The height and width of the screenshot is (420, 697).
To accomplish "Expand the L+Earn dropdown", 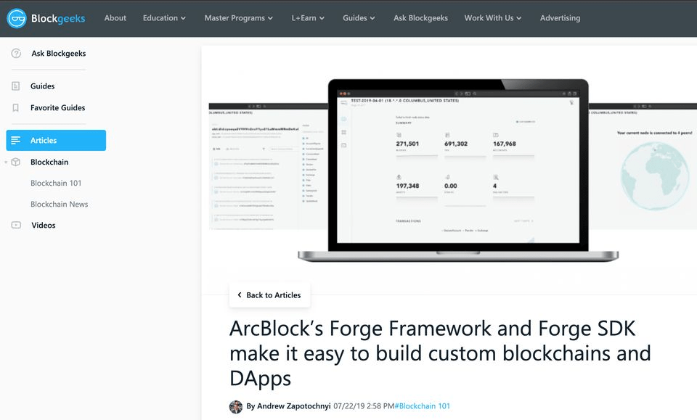I will point(308,18).
